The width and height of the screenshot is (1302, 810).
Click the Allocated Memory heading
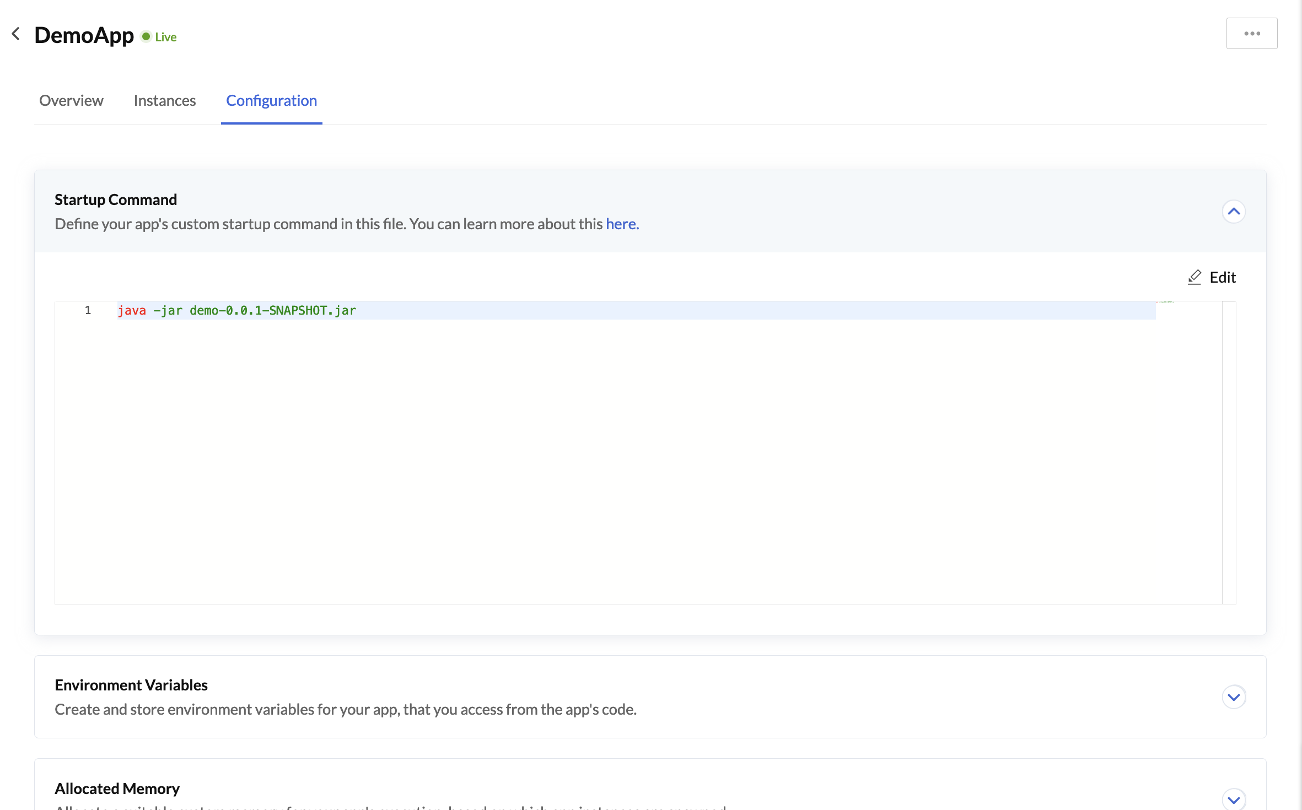[x=117, y=789]
